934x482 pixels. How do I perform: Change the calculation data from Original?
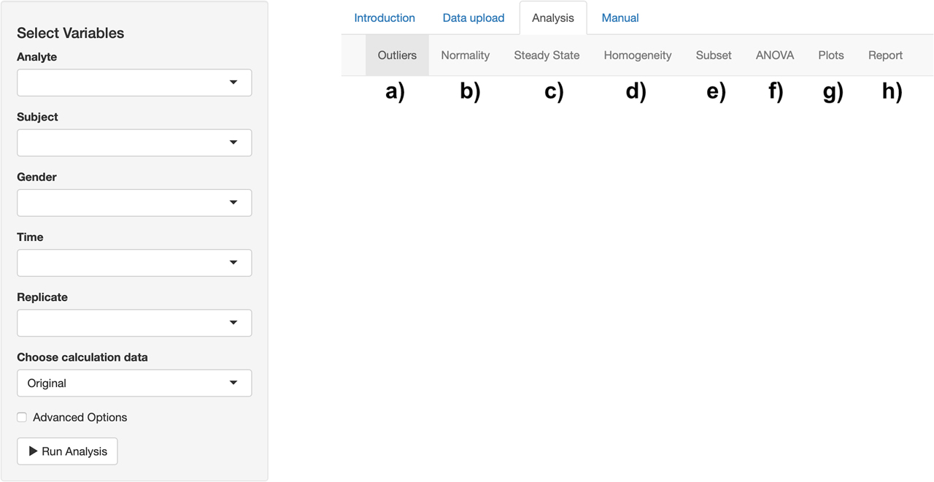[x=134, y=383]
